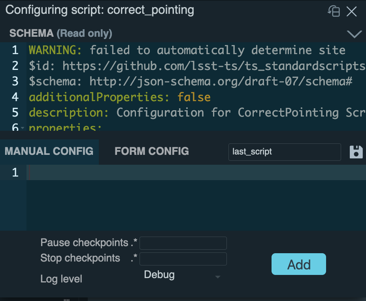Viewport: 366px width, 301px height.
Task: Click the $schema json-schema.org line
Action: (x=190, y=81)
